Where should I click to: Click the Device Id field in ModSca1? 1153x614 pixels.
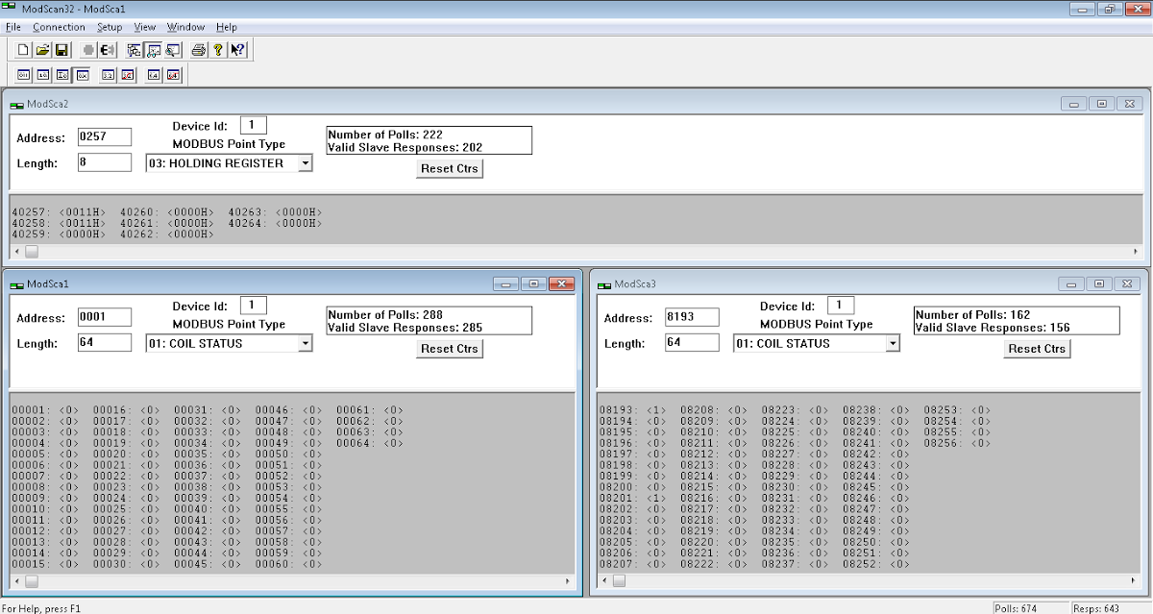click(253, 305)
